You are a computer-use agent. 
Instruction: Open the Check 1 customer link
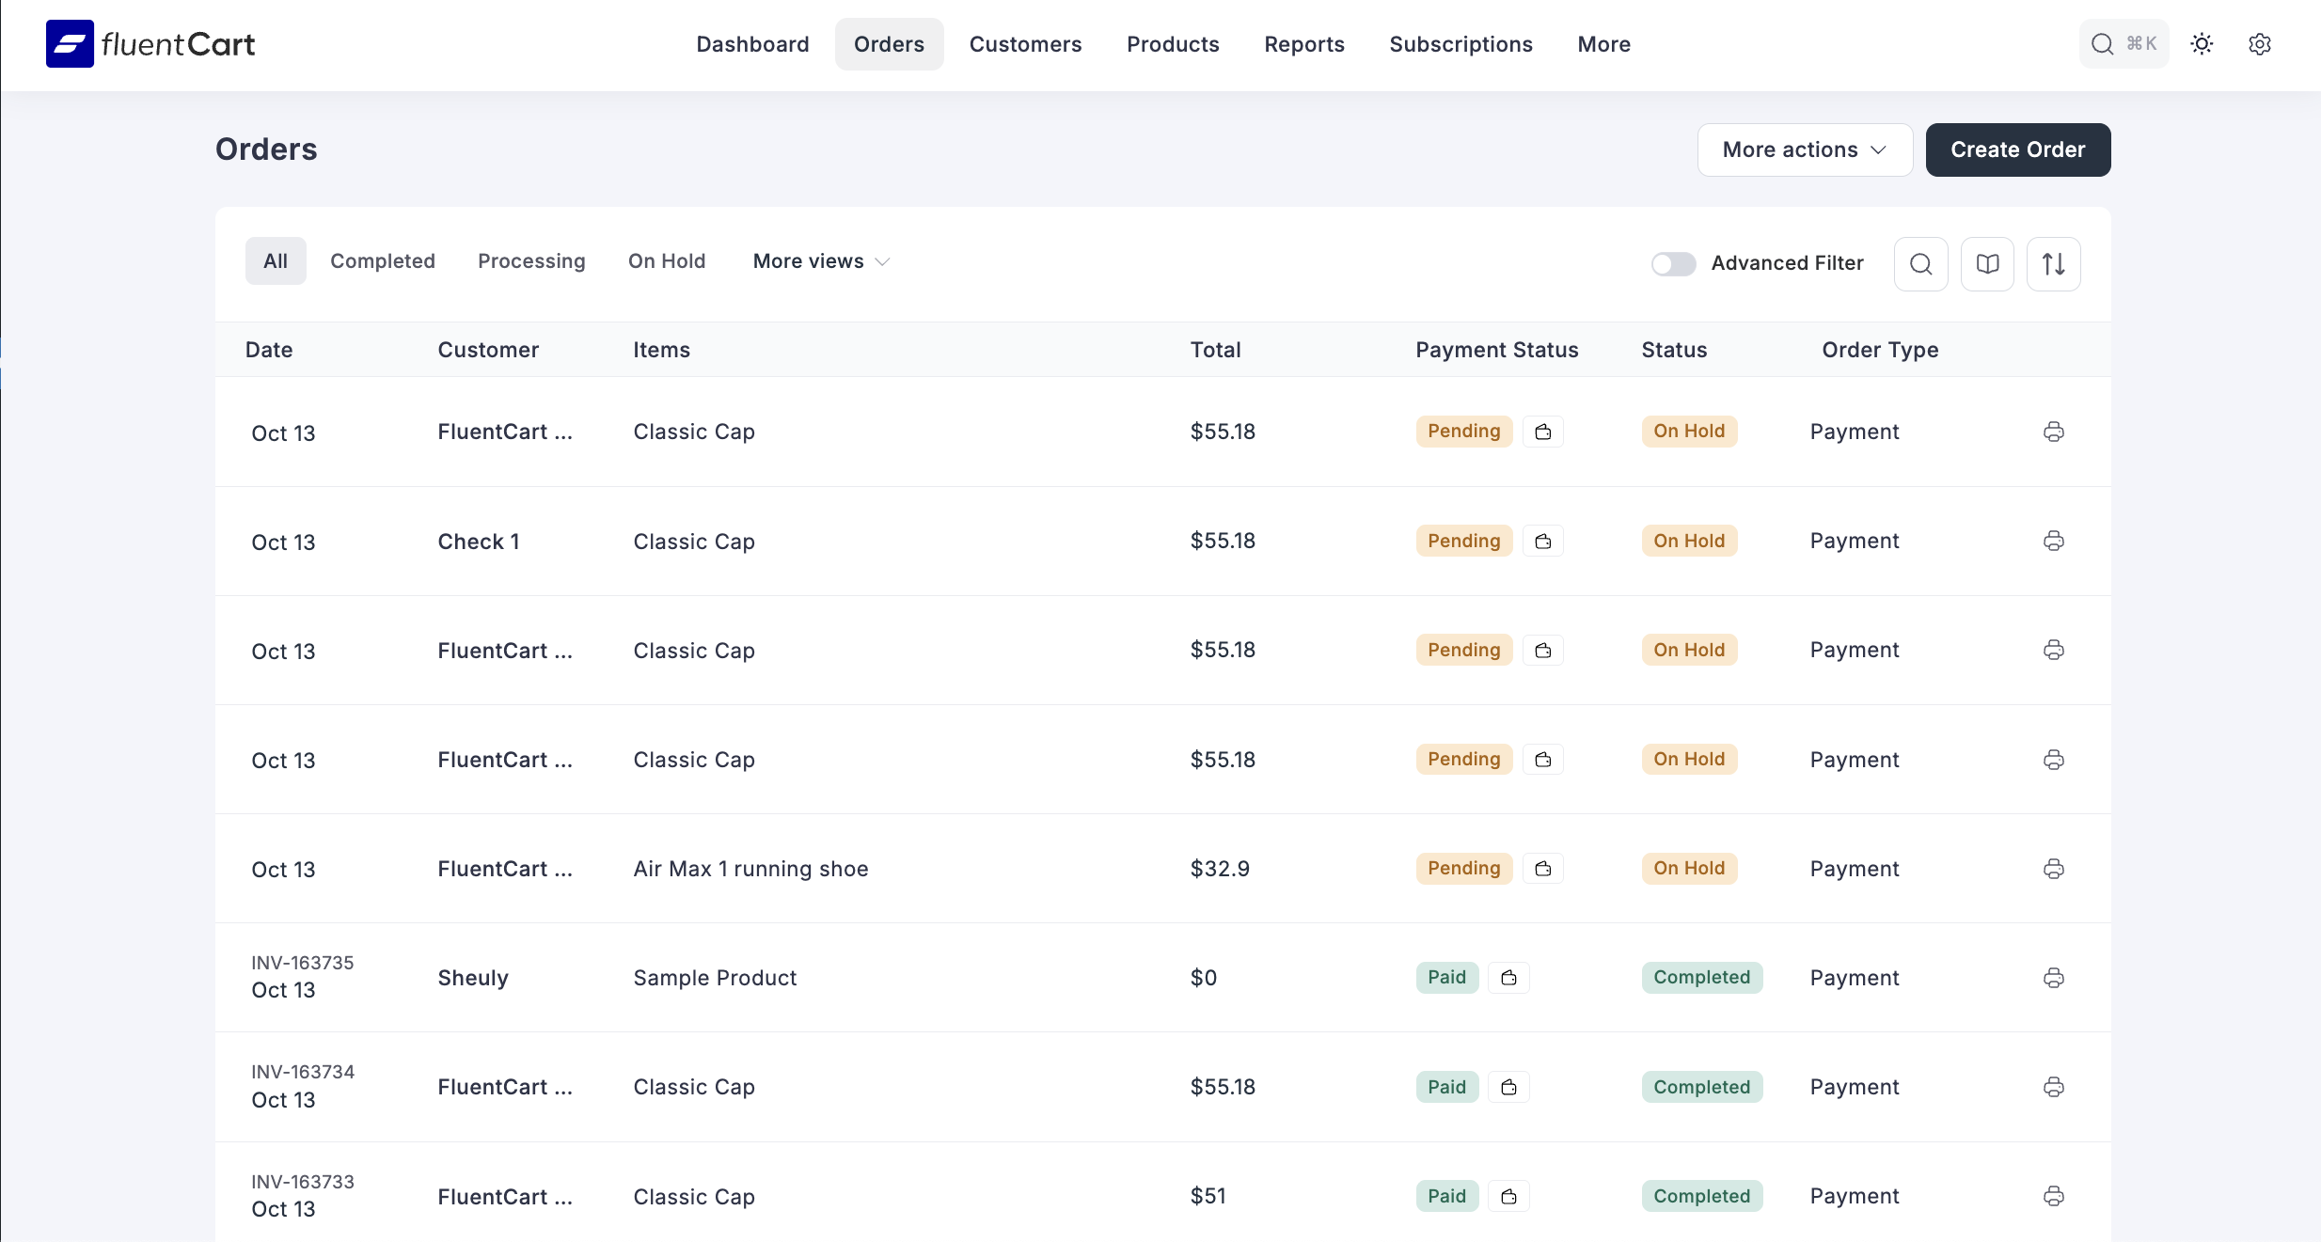click(478, 542)
